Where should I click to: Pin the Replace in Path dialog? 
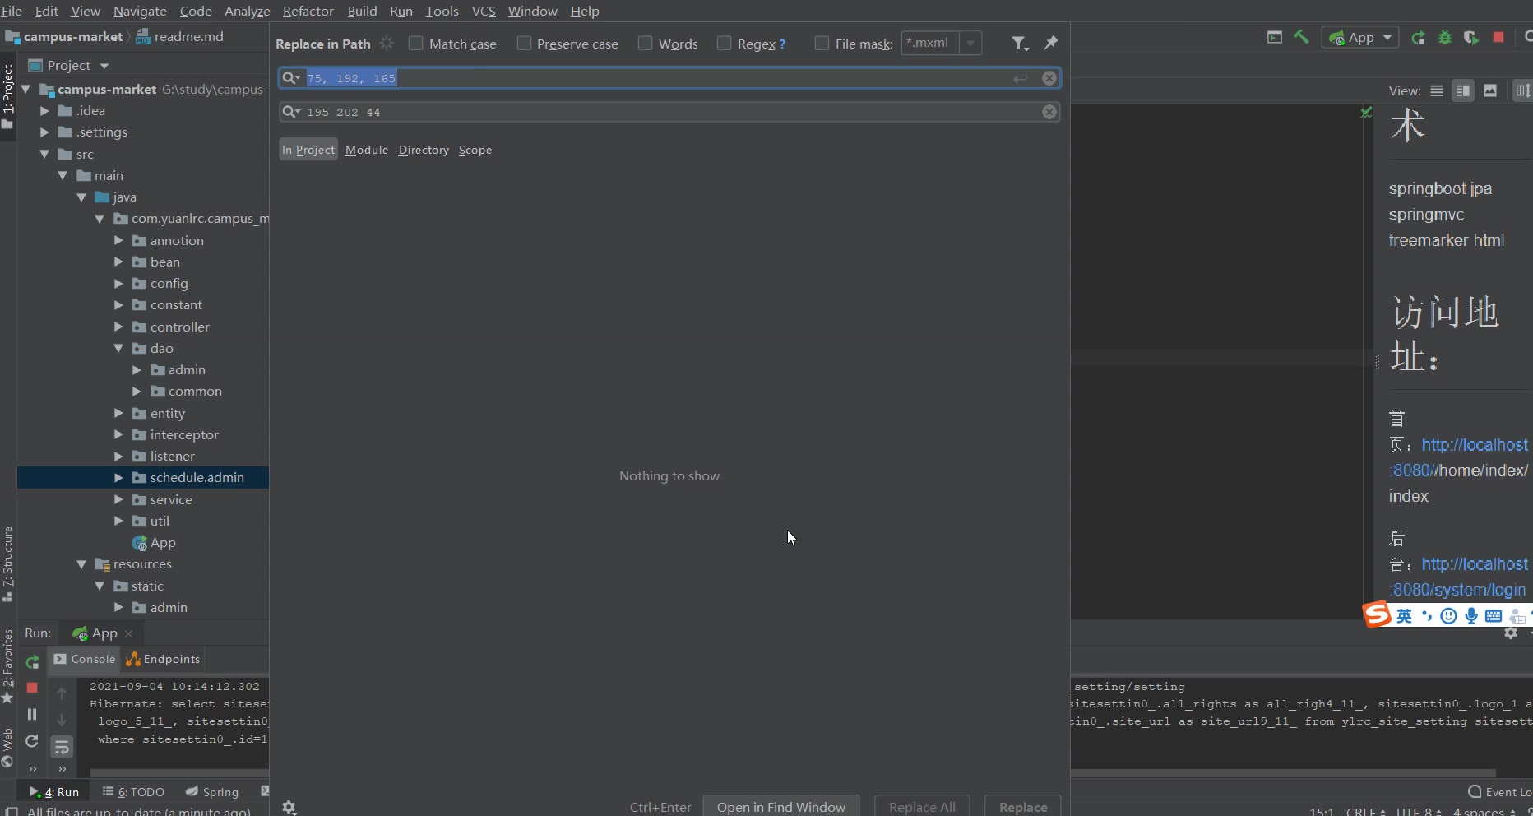[1051, 43]
